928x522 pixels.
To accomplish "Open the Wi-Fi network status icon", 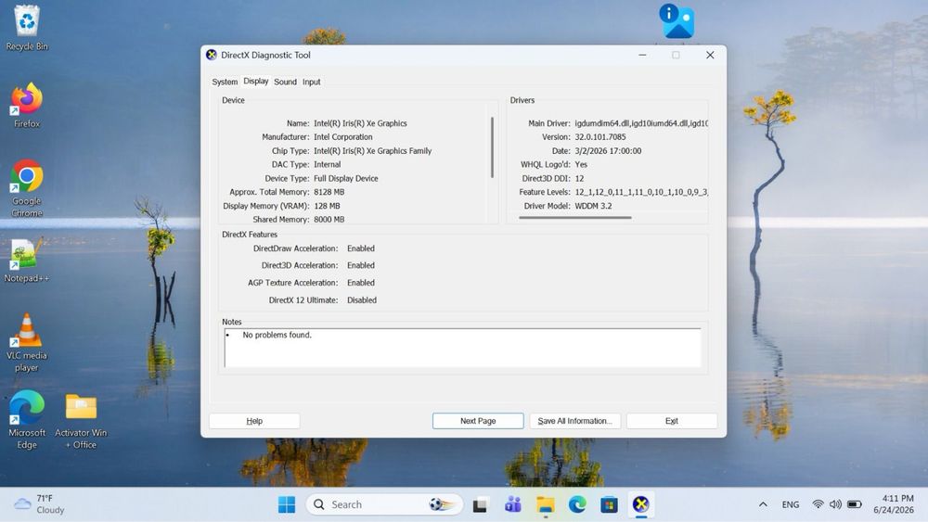I will tap(818, 504).
